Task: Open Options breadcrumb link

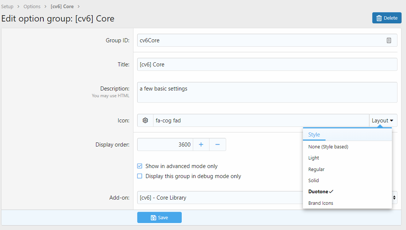Action: click(32, 6)
